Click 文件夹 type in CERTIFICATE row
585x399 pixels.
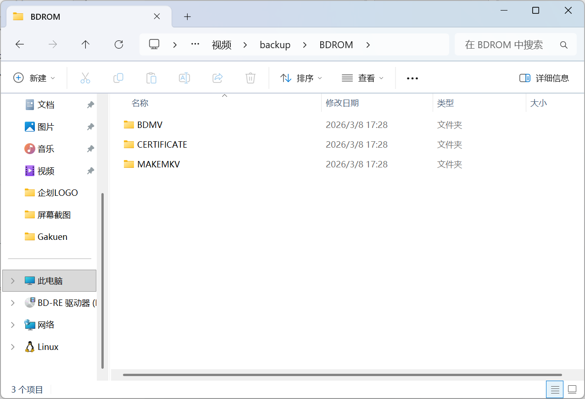(x=450, y=144)
